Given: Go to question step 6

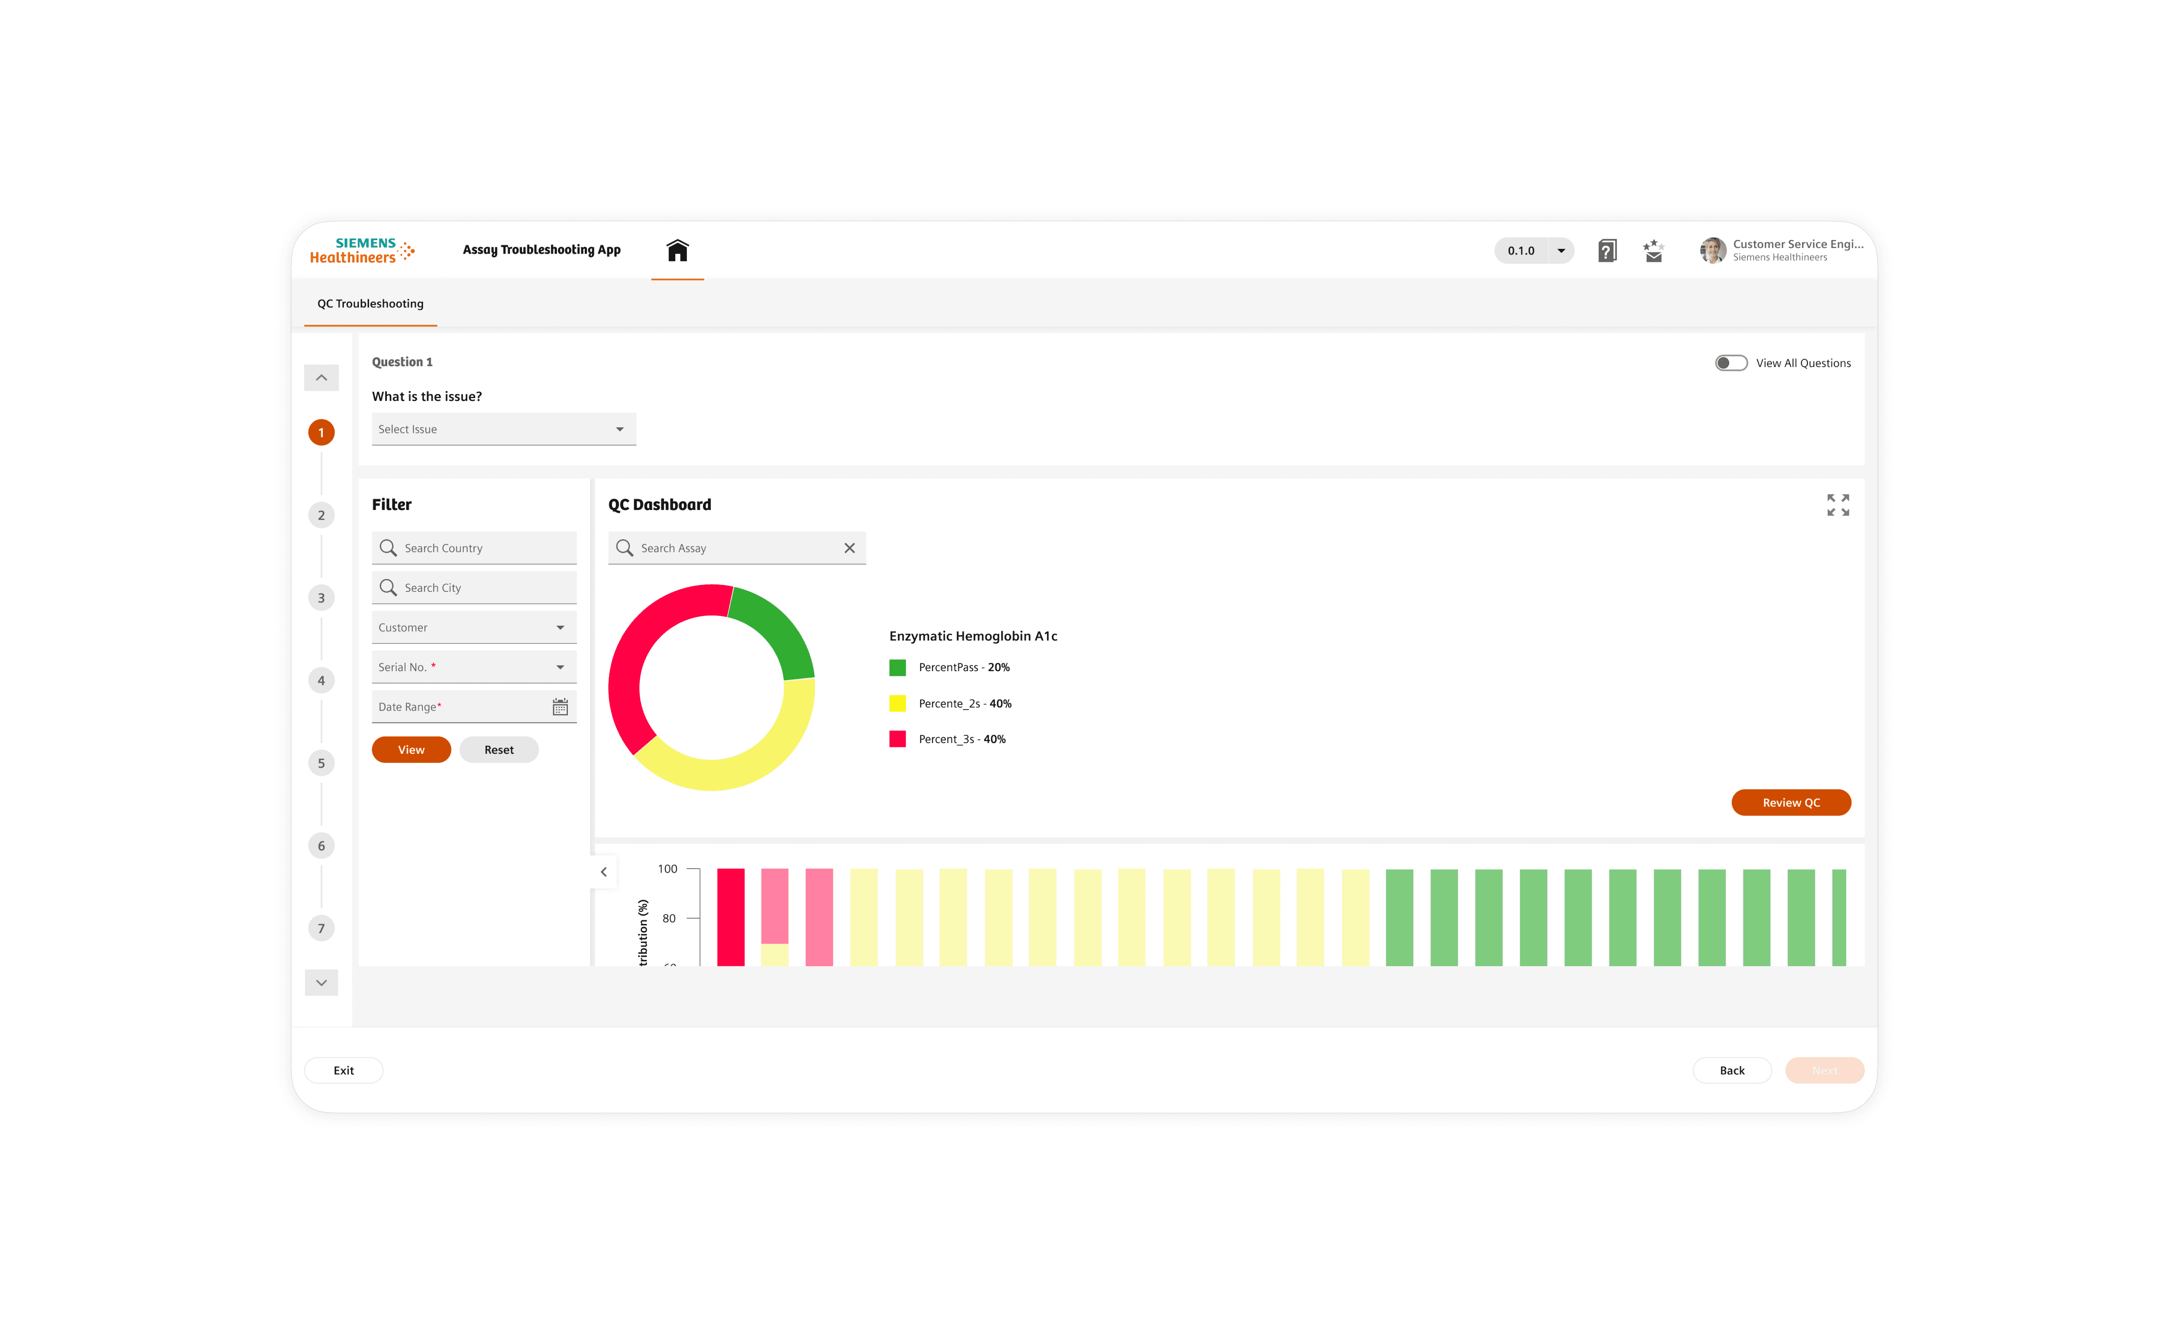Looking at the screenshot, I should pos(321,846).
